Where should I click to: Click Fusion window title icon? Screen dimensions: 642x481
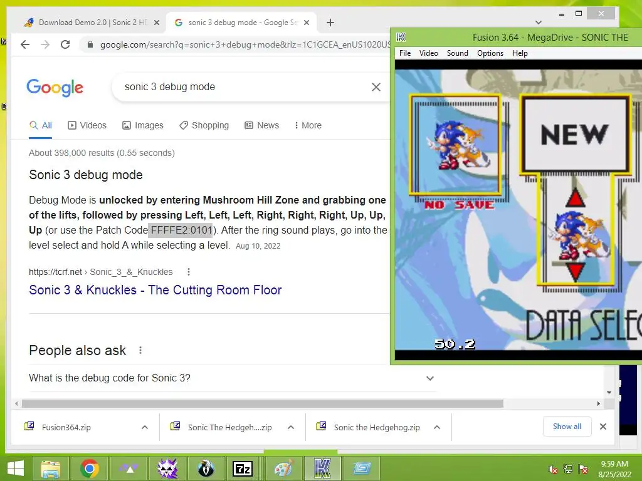pyautogui.click(x=401, y=37)
